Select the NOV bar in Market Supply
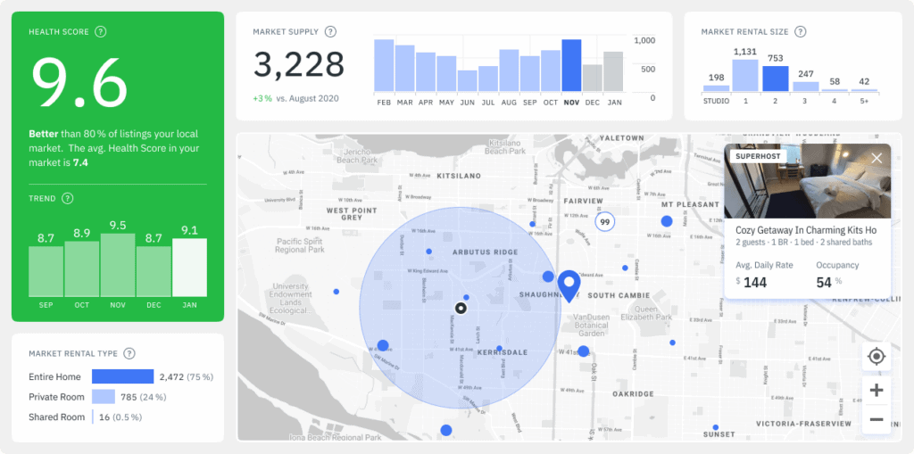914x454 pixels. (571, 65)
